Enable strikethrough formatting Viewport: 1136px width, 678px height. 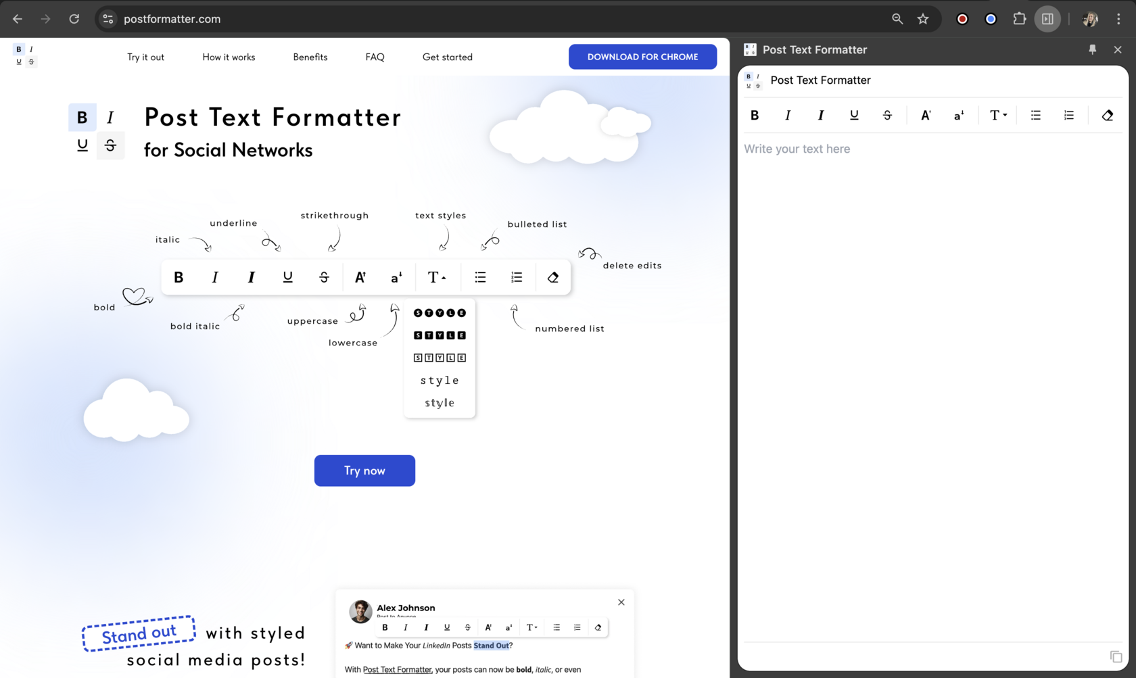click(x=887, y=115)
